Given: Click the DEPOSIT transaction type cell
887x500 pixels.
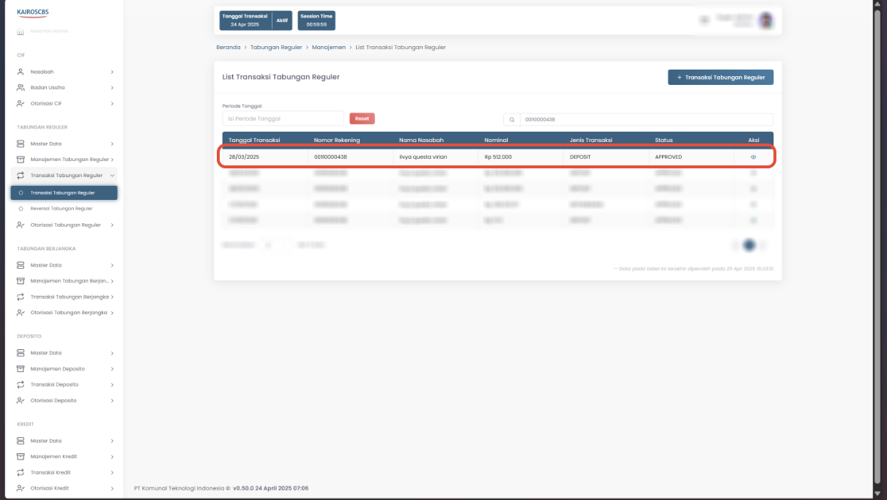Looking at the screenshot, I should (580, 157).
